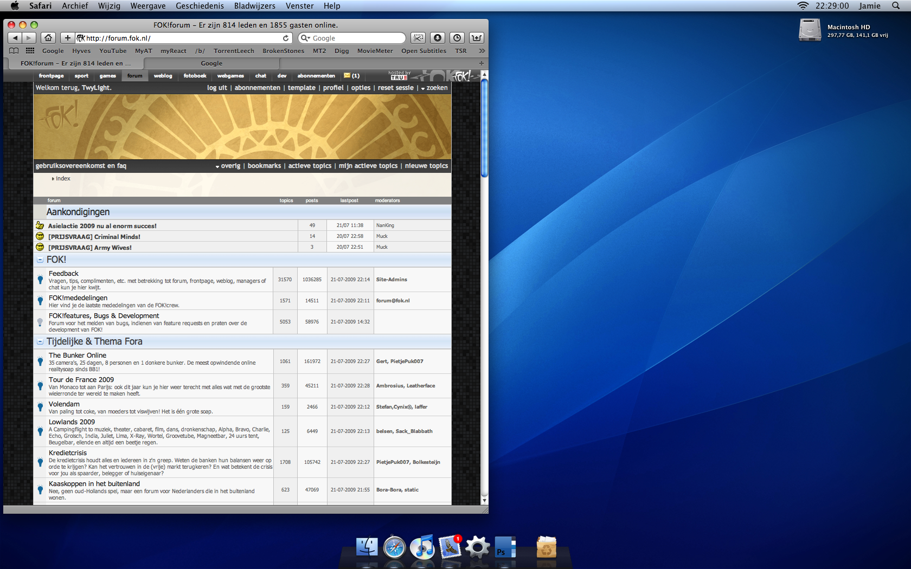The image size is (911, 569).
Task: Click the web clip scissors toolbar icon
Action: click(x=418, y=38)
